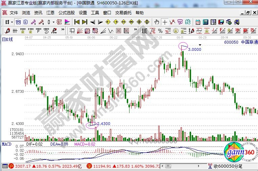Open the 公式选股 menu
The height and width of the screenshot is (171, 258).
[x=66, y=13]
